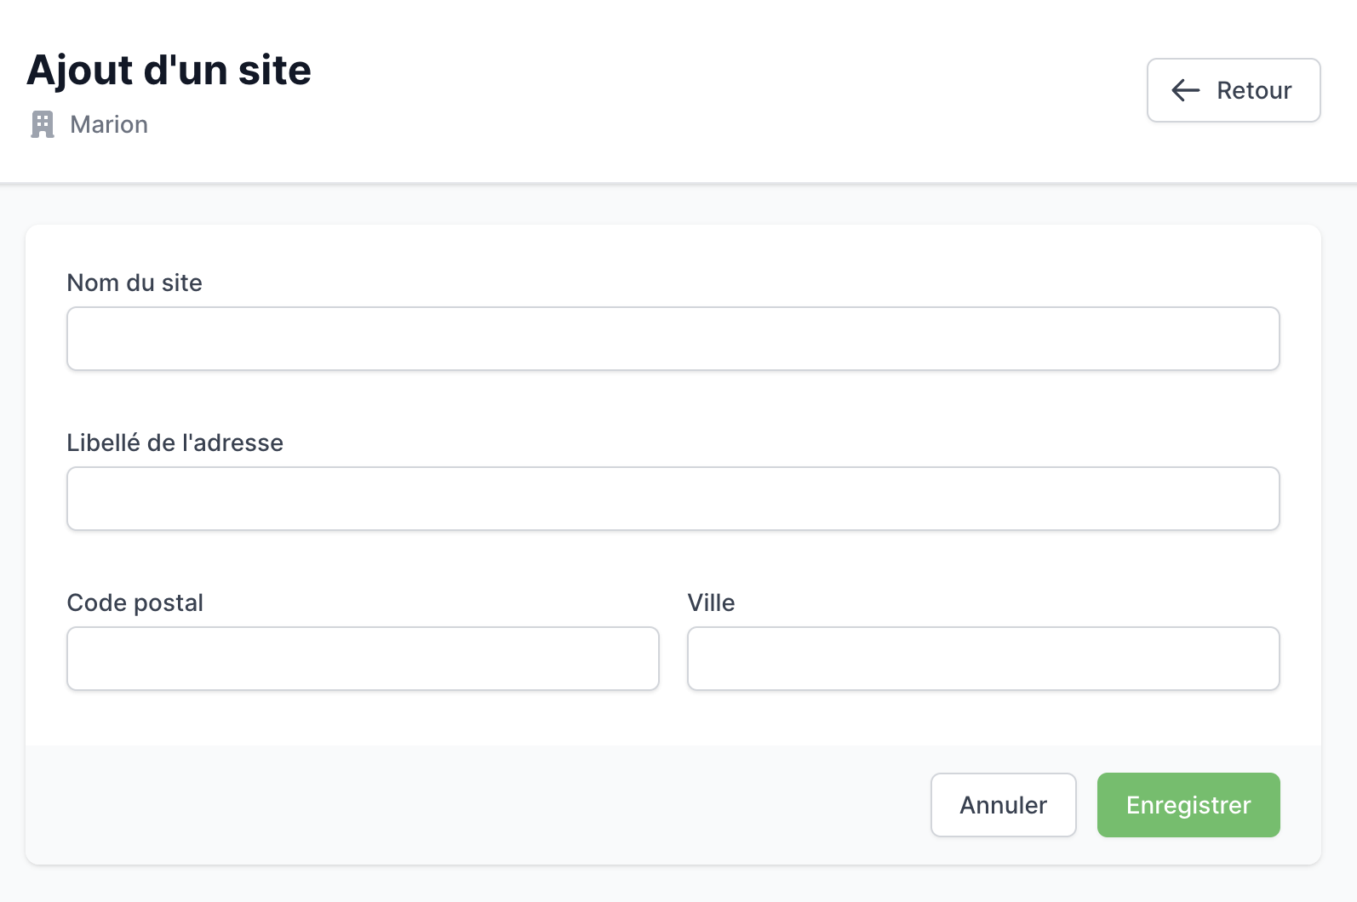
Task: Click the gray footer bar left of Annuler
Action: [x=477, y=805]
